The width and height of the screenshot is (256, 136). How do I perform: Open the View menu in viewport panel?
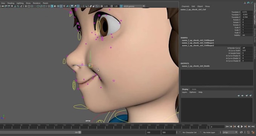(x=3, y=3)
